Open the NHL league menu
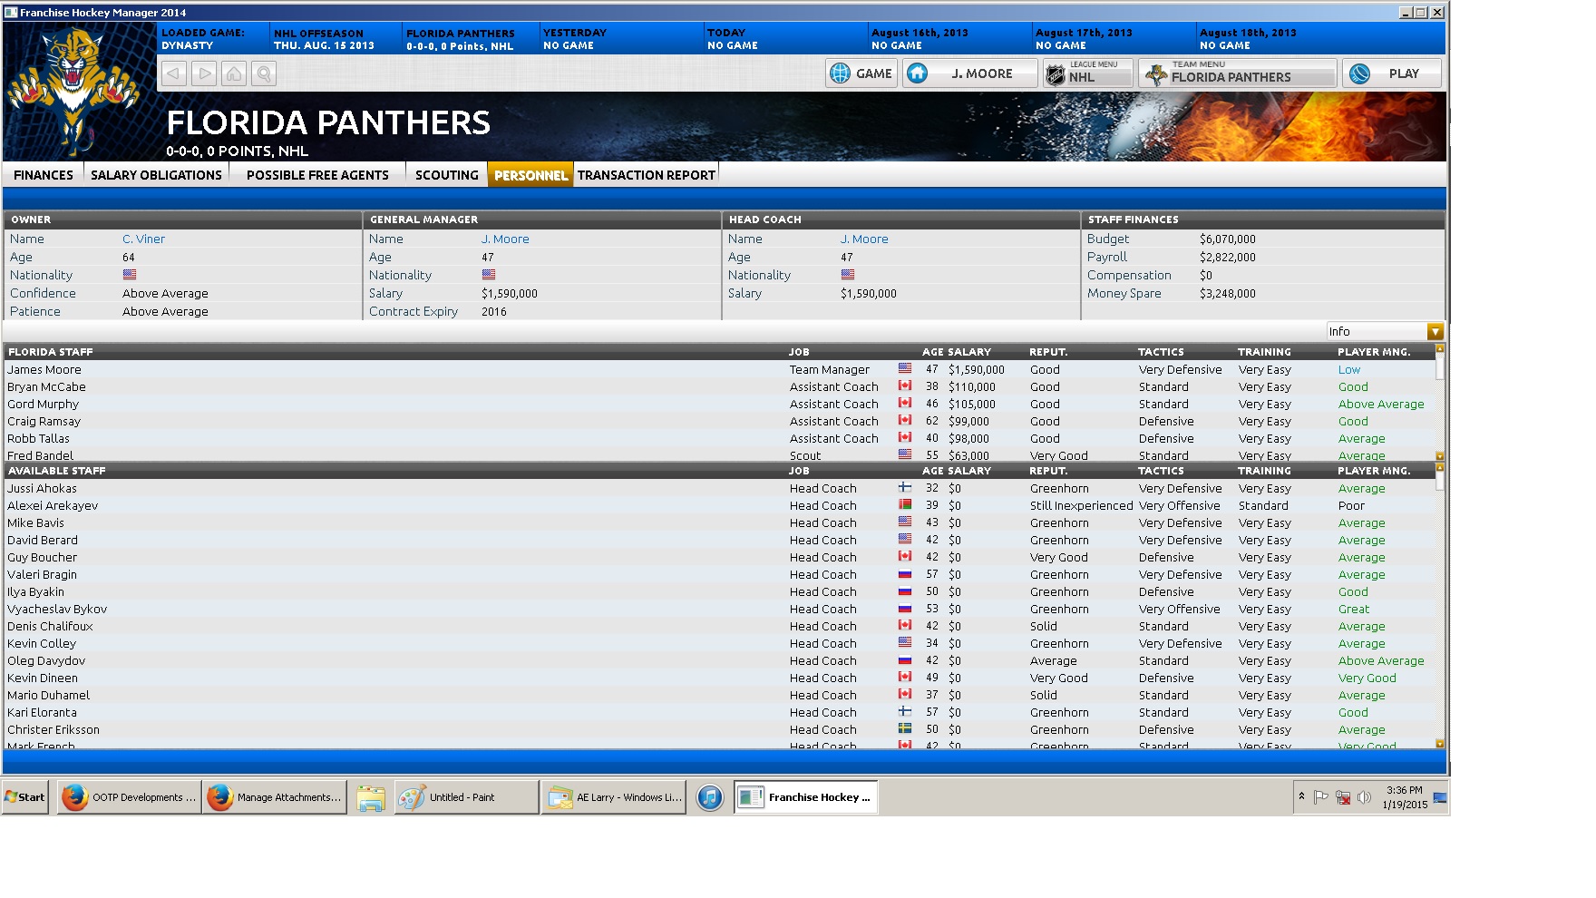 tap(1087, 73)
